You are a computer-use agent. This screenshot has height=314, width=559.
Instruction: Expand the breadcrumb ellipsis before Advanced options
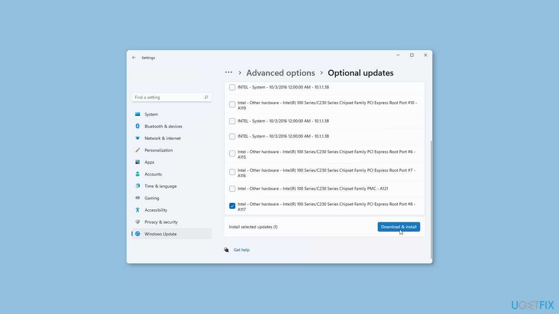229,72
